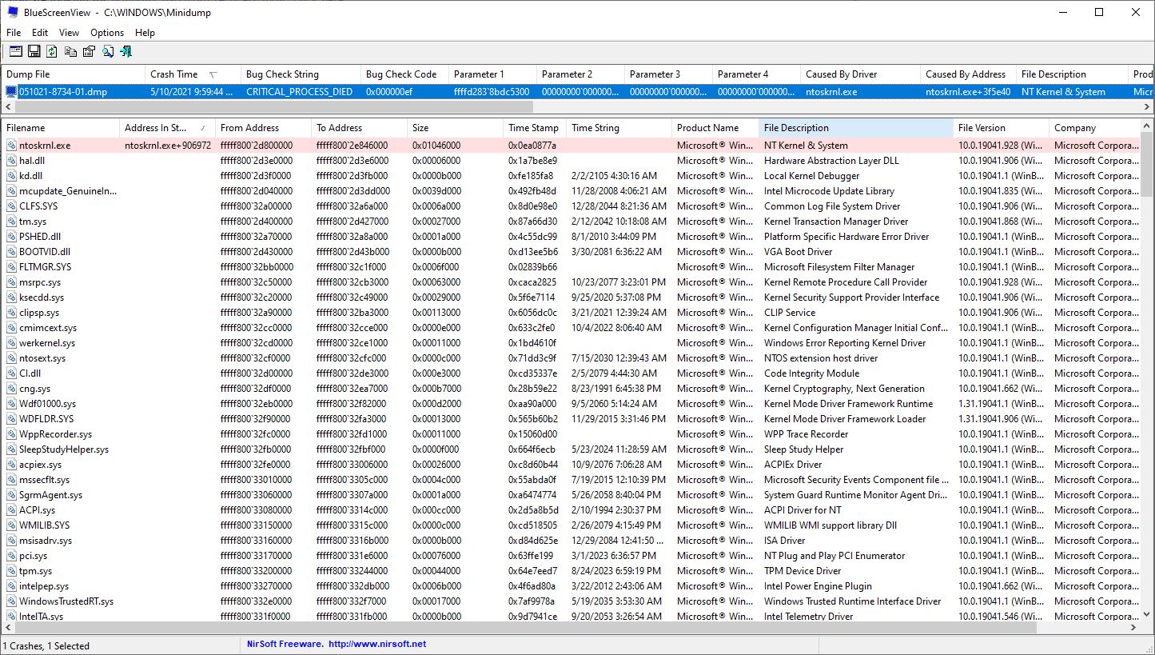Select the WindowsTrustedRT.sys row
The height and width of the screenshot is (655, 1155).
point(571,601)
